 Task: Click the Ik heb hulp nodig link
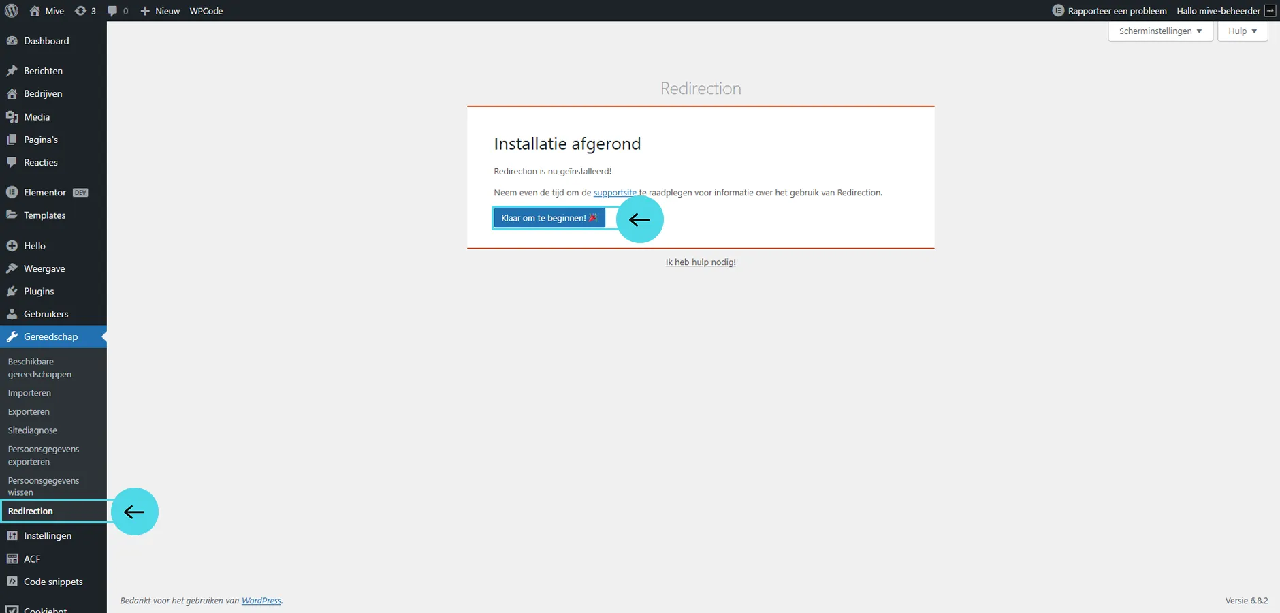click(701, 262)
